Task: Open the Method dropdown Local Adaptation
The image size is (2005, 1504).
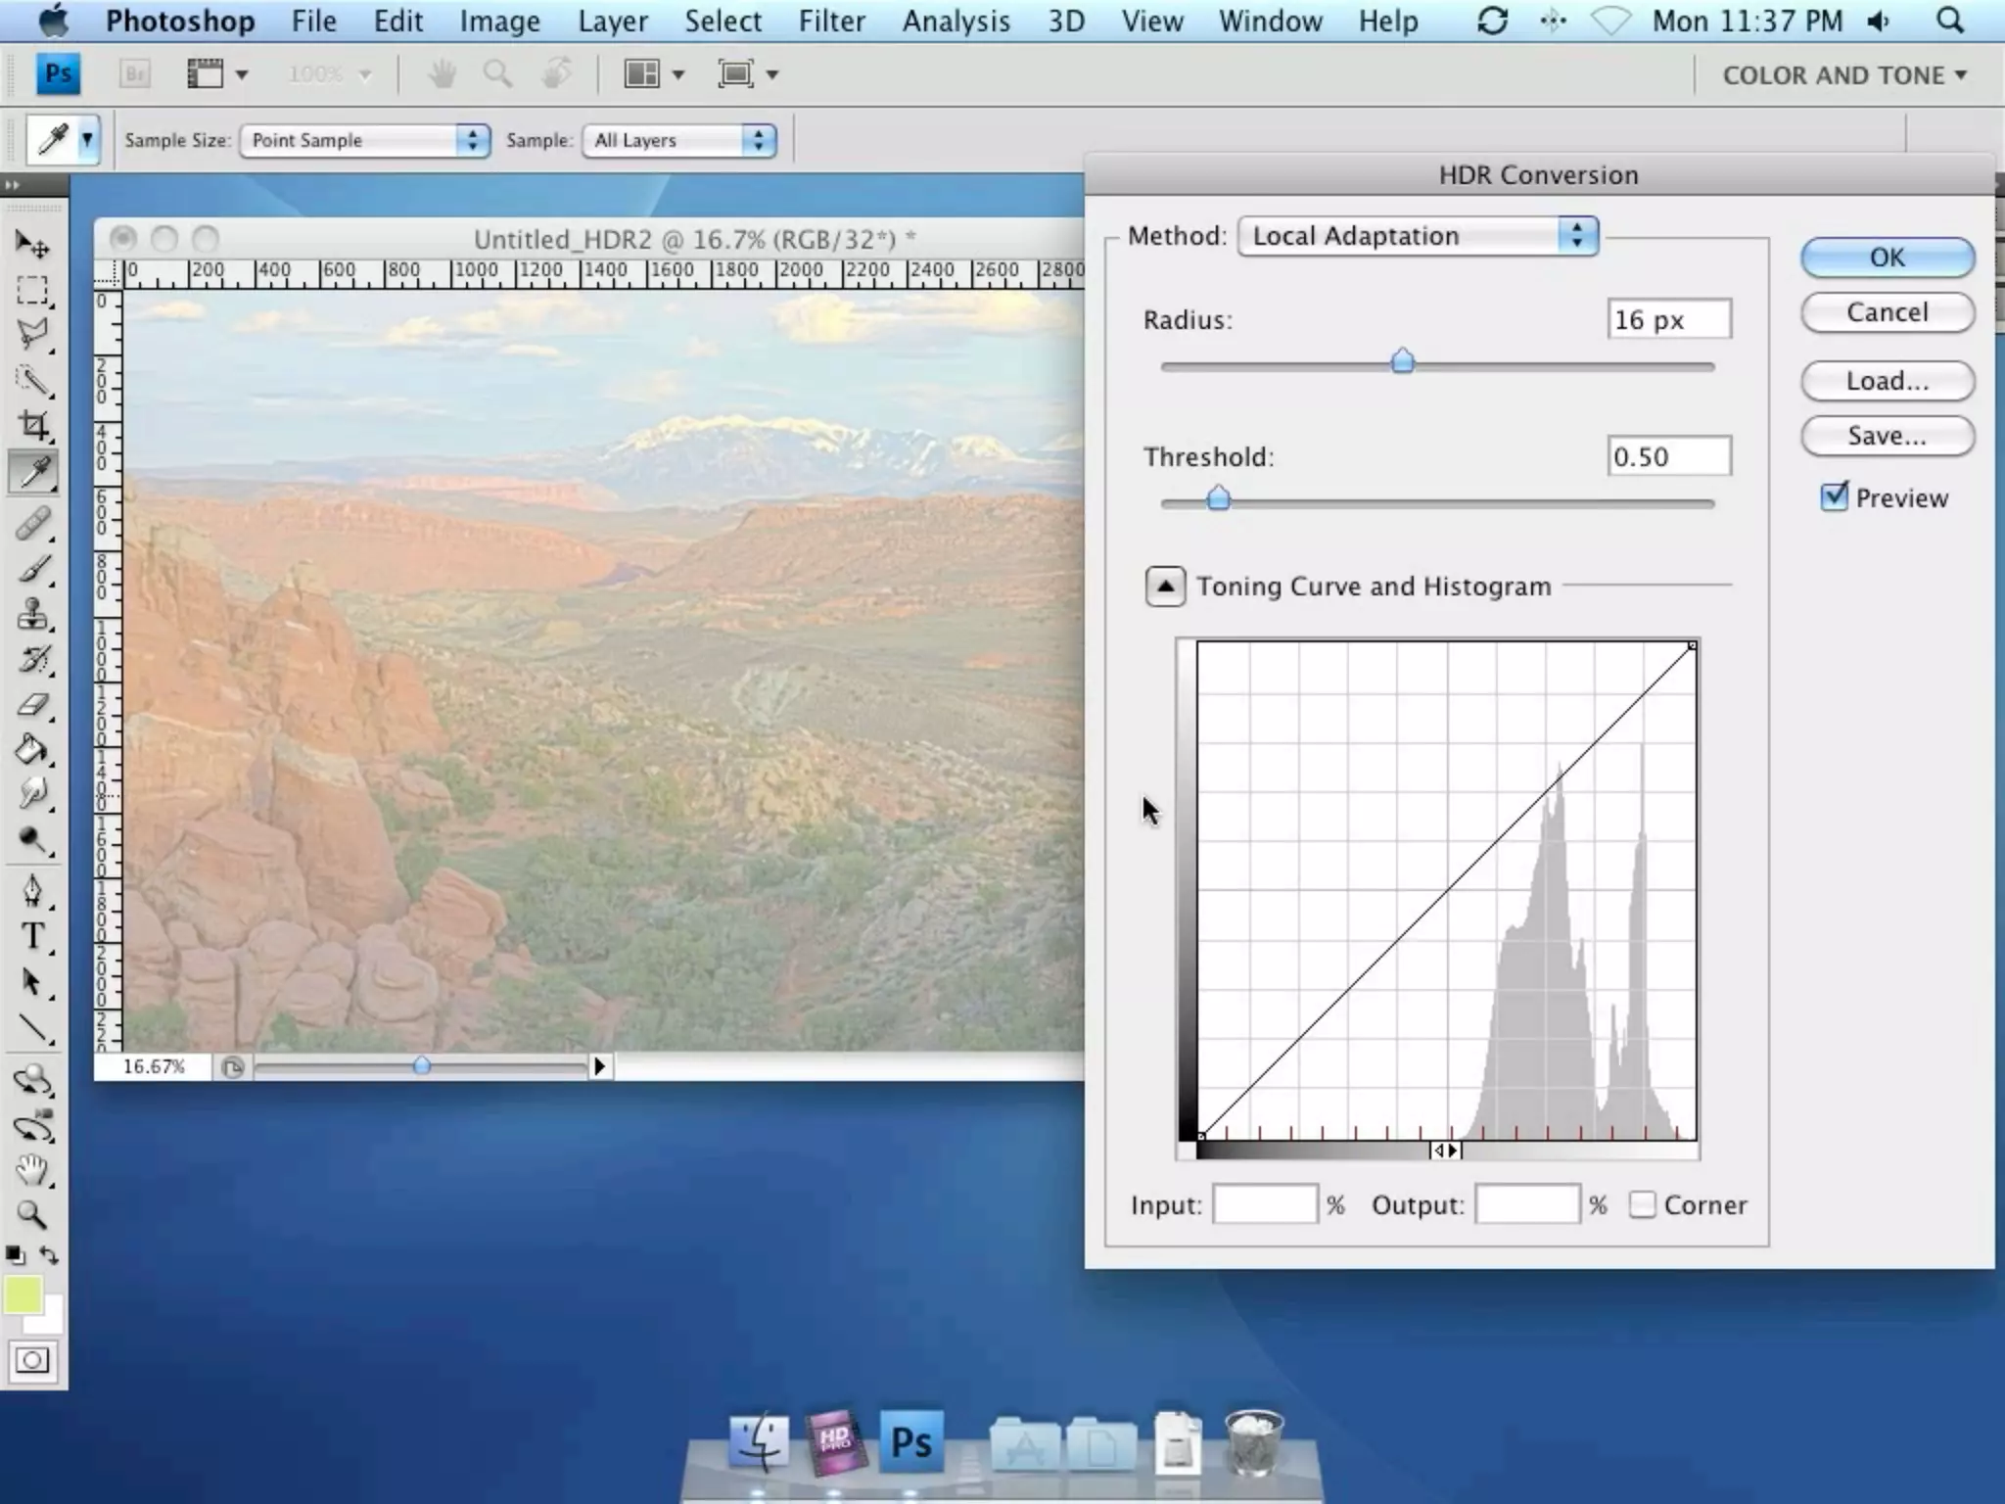Action: pyautogui.click(x=1418, y=236)
